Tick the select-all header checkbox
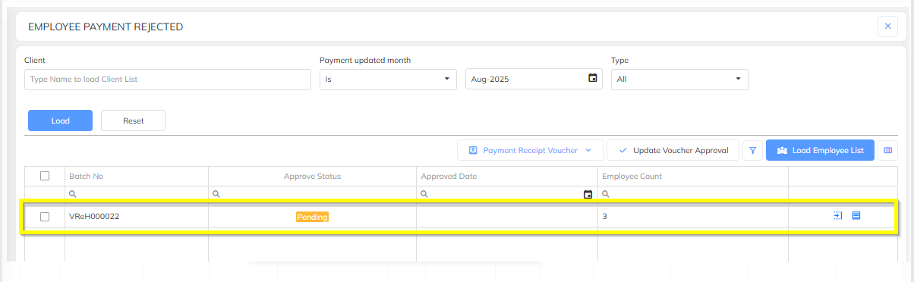This screenshot has height=282, width=914. (45, 176)
